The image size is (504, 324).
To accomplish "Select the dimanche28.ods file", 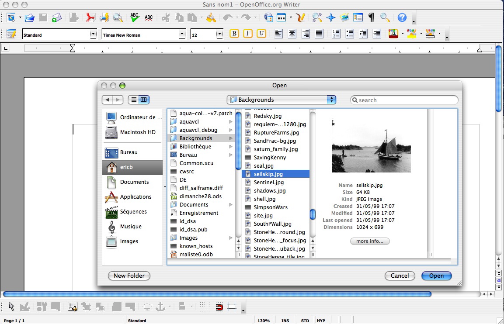I will coord(201,196).
